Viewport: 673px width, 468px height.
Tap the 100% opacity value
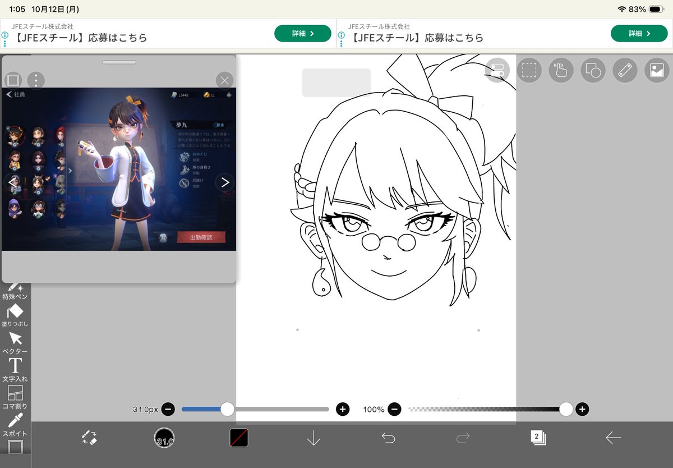coord(374,410)
